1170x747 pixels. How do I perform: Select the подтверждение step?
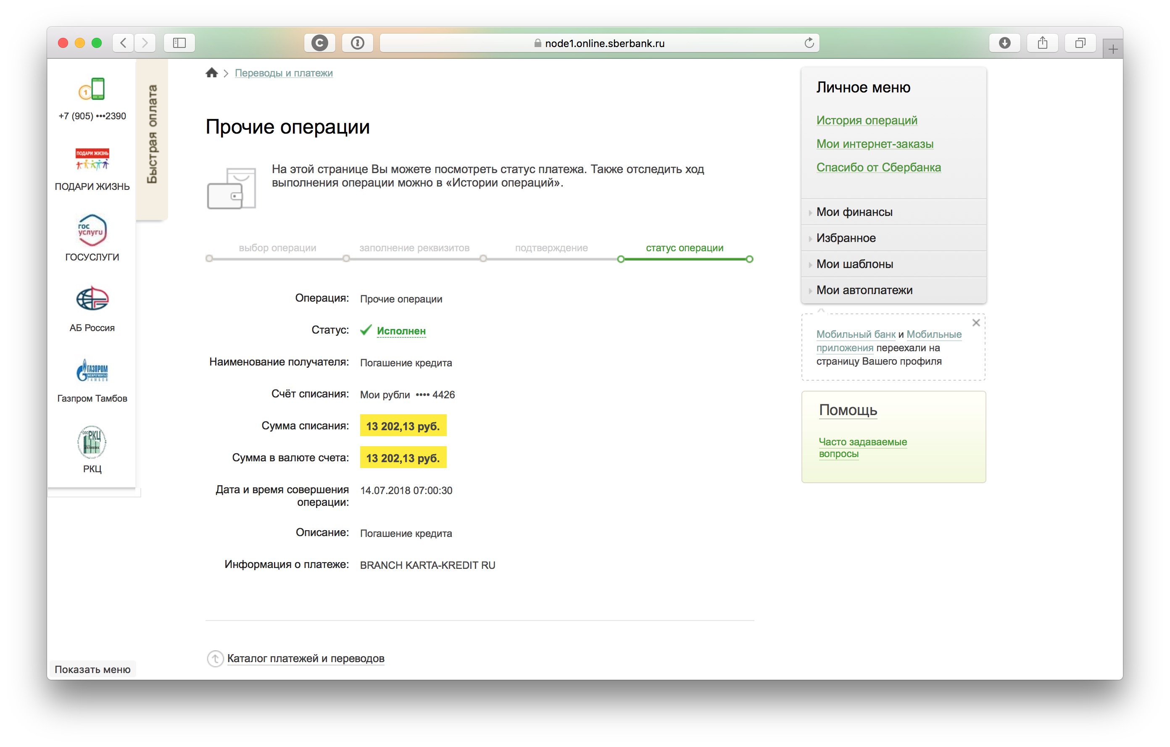[x=551, y=248]
